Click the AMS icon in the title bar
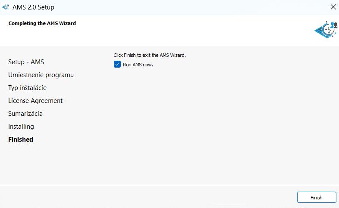This screenshot has width=339, height=208. [6, 7]
